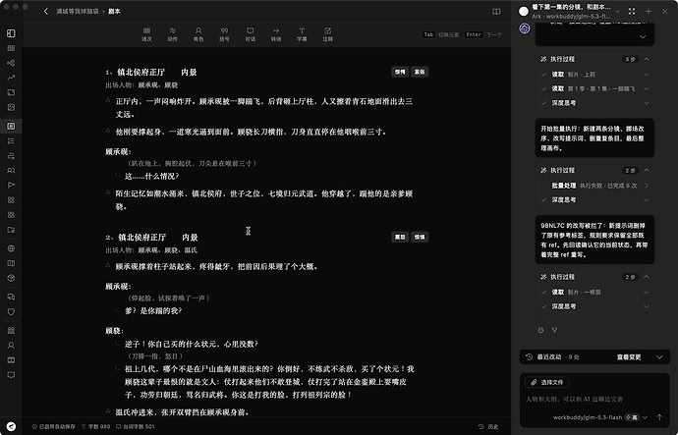Open the numbered list icon in left sidebar

click(x=11, y=140)
